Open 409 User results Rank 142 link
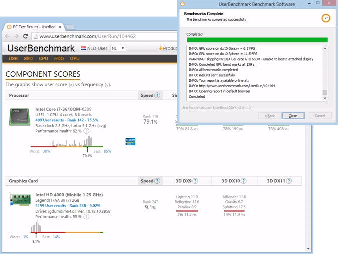 [67, 120]
